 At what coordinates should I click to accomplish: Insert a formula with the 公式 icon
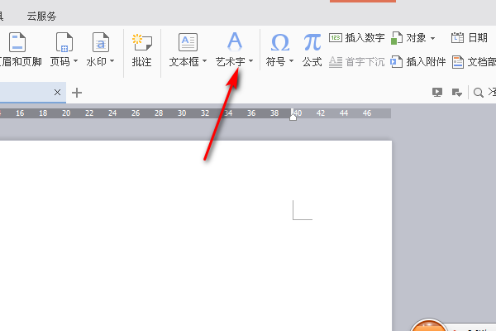click(312, 42)
